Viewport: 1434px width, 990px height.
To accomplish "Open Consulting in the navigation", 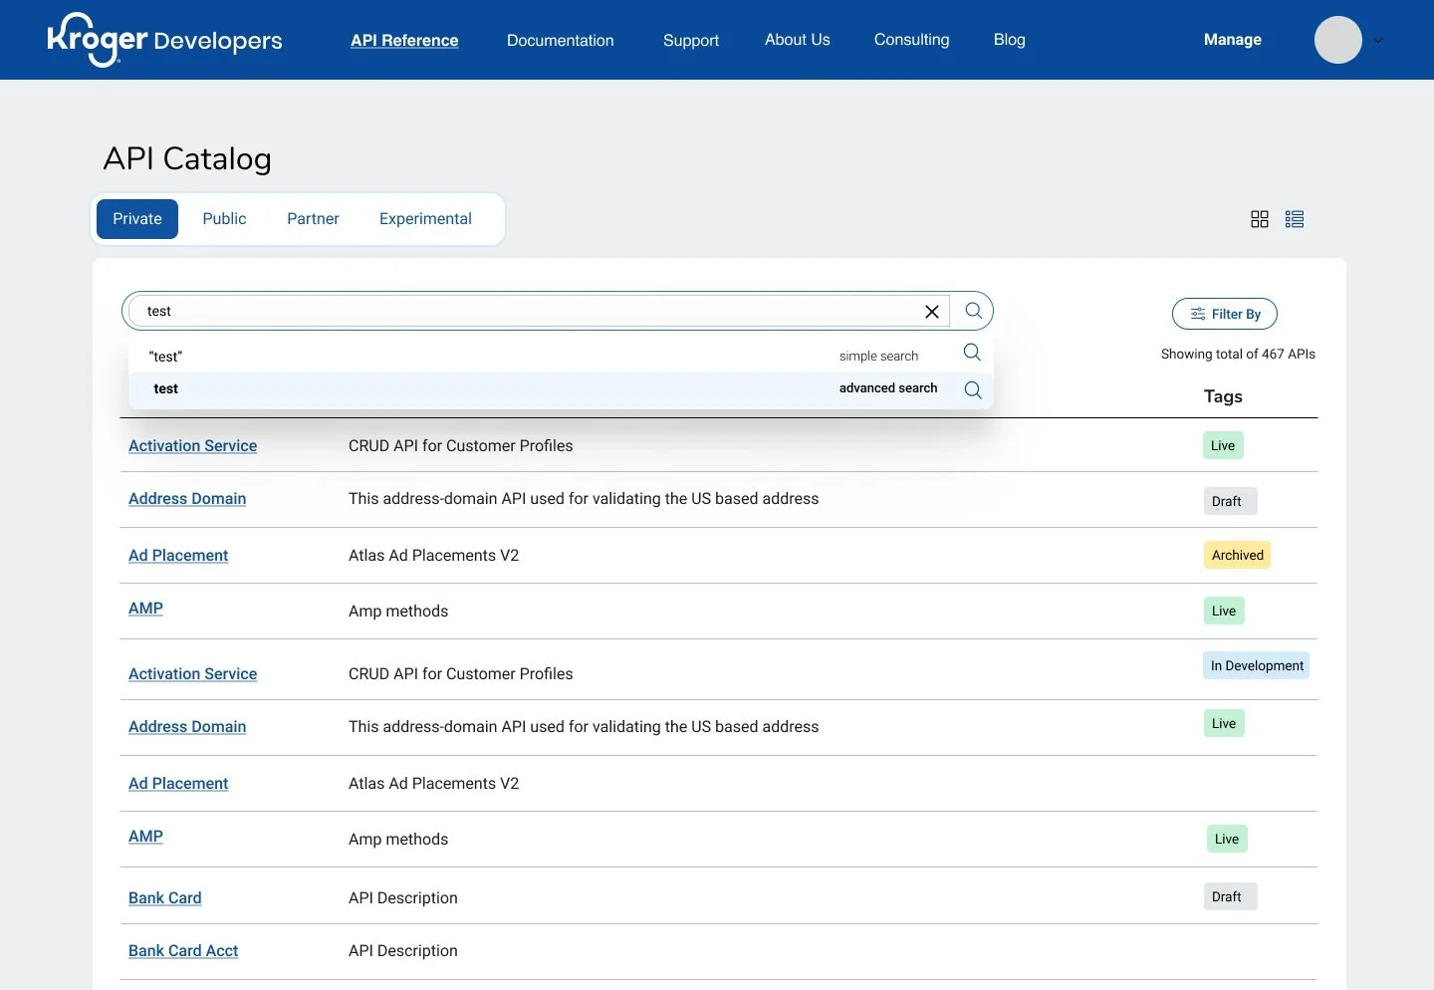I will pos(912,40).
